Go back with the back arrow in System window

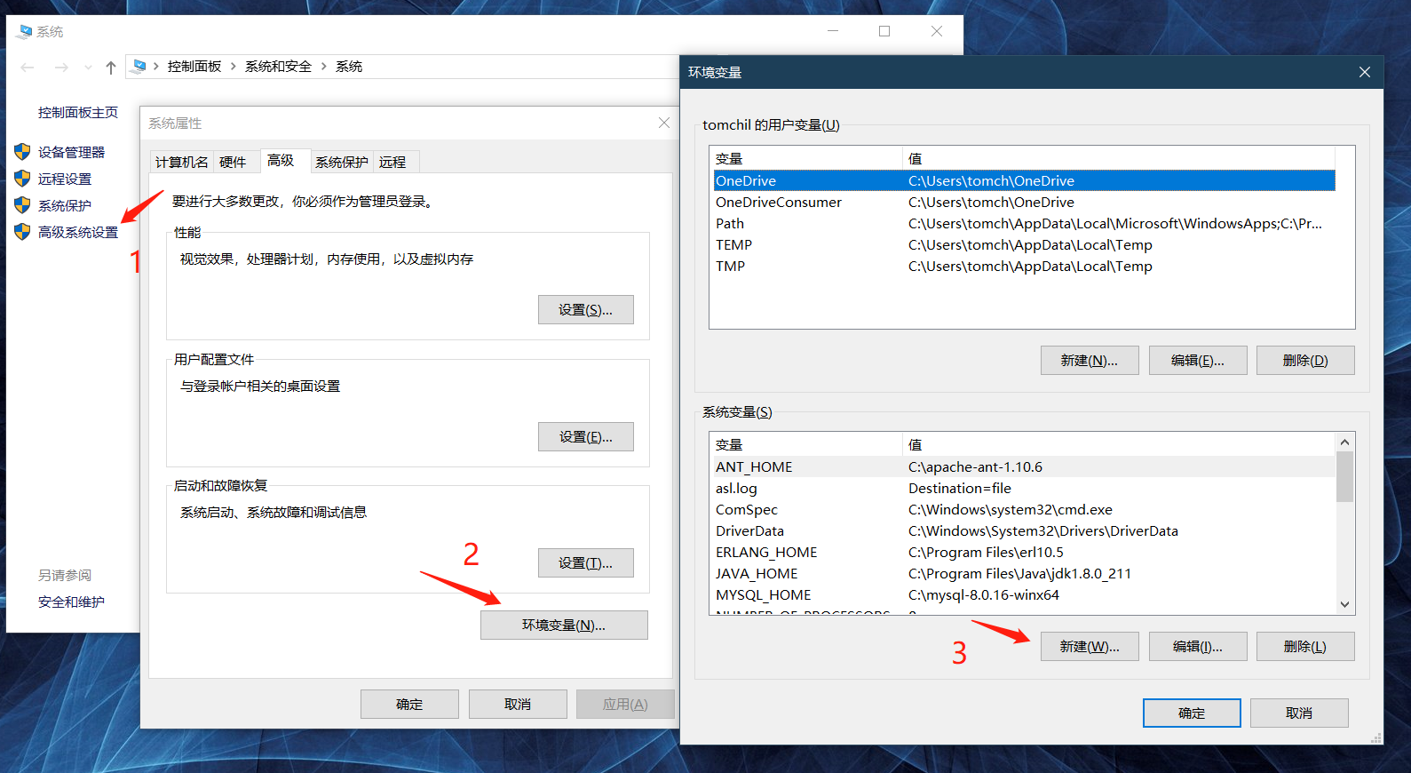(x=28, y=67)
